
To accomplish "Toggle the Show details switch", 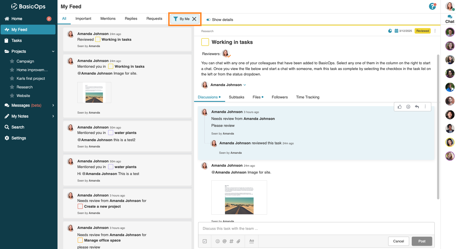I will (x=208, y=20).
